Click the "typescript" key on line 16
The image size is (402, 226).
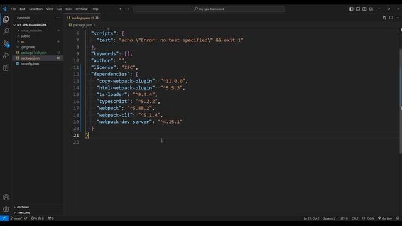pos(113,101)
